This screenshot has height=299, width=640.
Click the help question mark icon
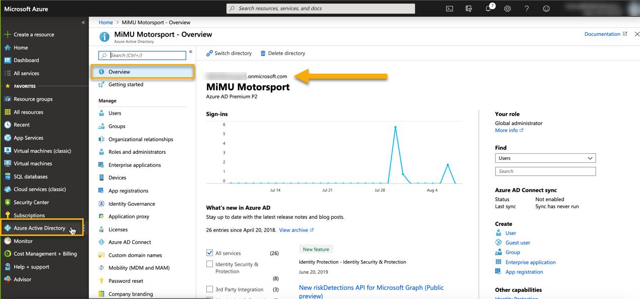click(527, 9)
